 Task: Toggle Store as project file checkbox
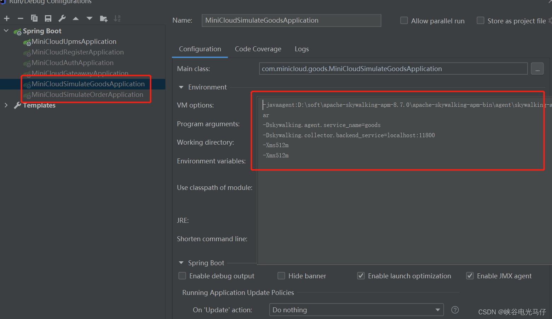[x=480, y=21]
